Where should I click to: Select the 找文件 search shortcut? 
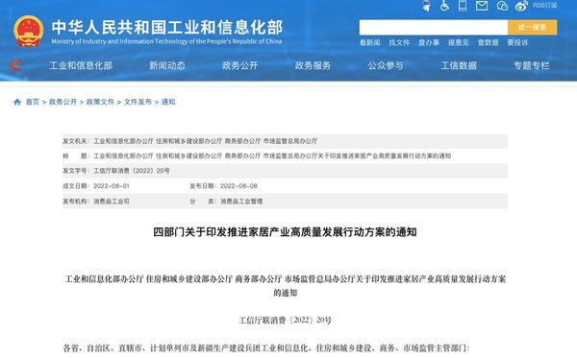coord(399,42)
